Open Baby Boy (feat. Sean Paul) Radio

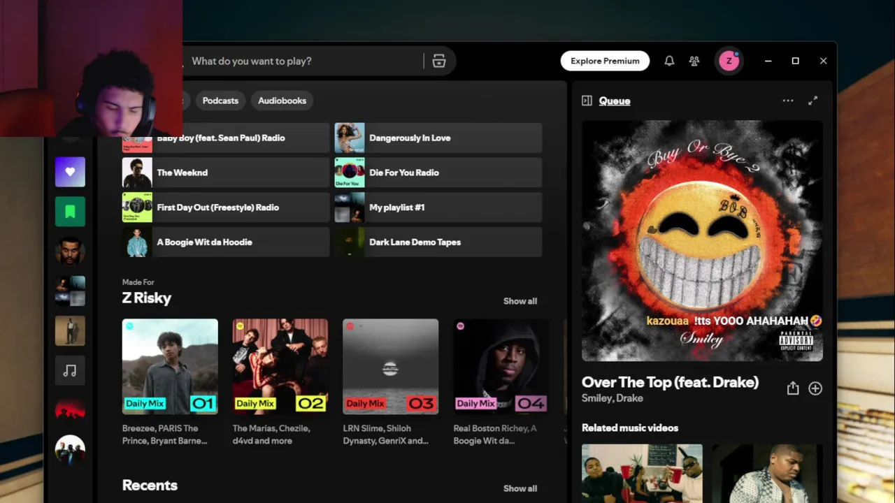(226, 138)
